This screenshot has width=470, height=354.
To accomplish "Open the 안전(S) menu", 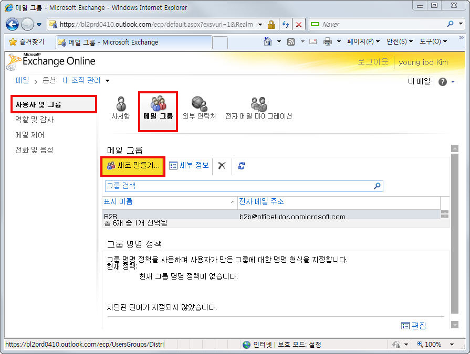I will coord(400,41).
